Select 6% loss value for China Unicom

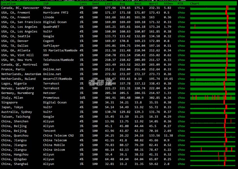click(x=82, y=150)
